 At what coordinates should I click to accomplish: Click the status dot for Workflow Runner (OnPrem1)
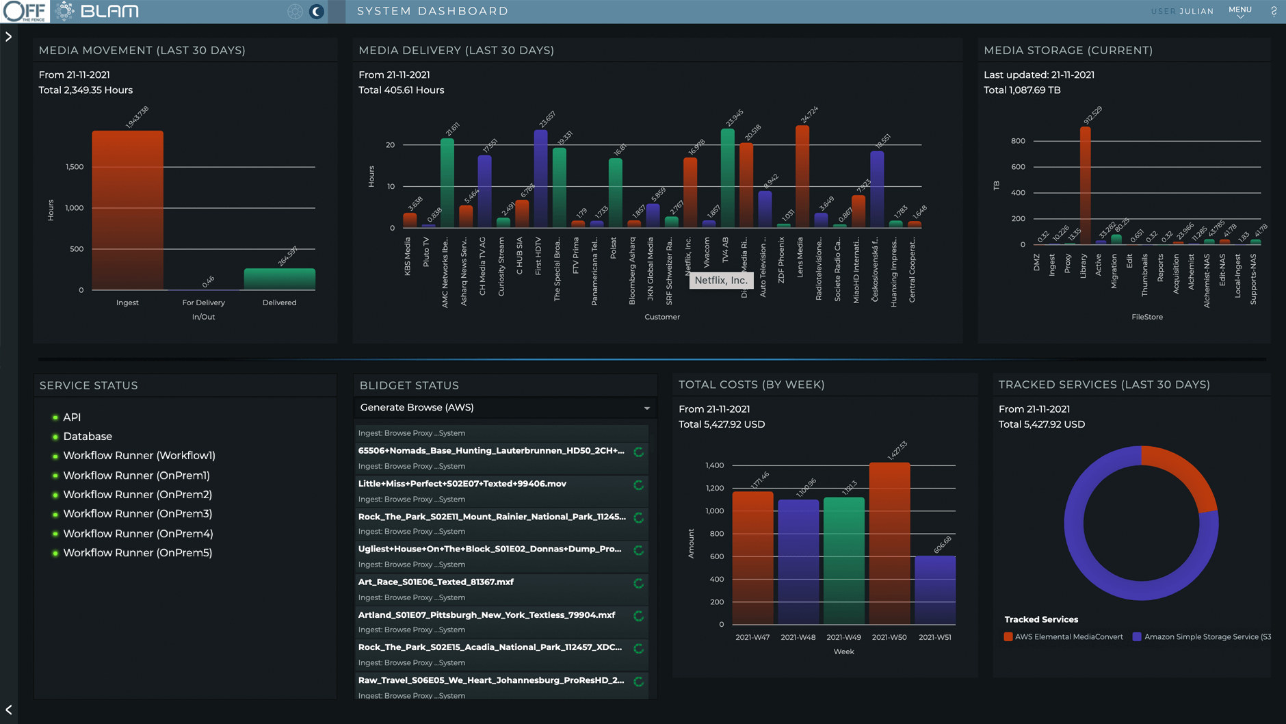coord(55,476)
